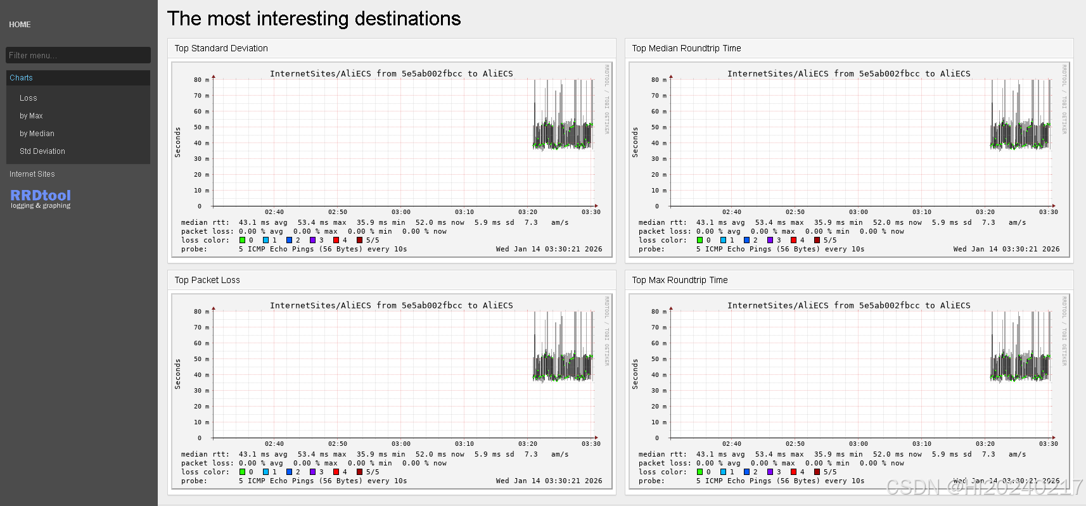Select the Charts menu item

pos(21,78)
